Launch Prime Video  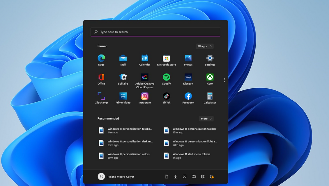[x=123, y=98]
